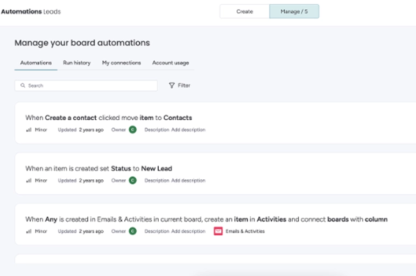Screen dimensions: 416x276
Task: Switch to the Create tab
Action: point(244,11)
